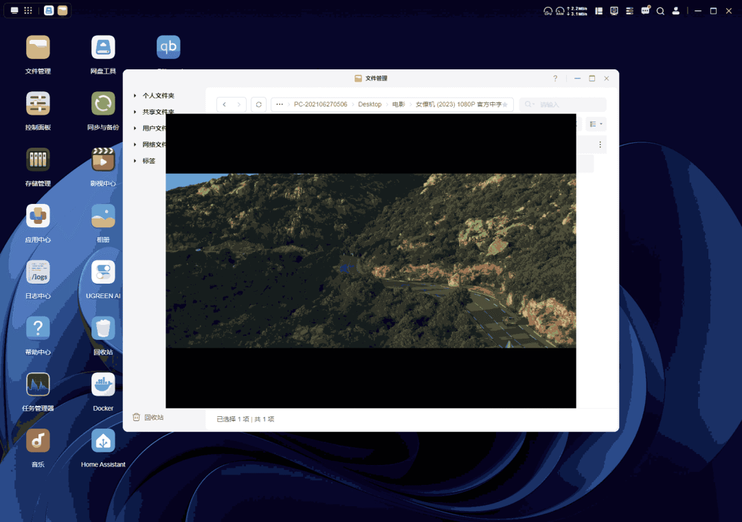Open global search magnifier in top bar
This screenshot has height=522, width=742.
coord(661,11)
